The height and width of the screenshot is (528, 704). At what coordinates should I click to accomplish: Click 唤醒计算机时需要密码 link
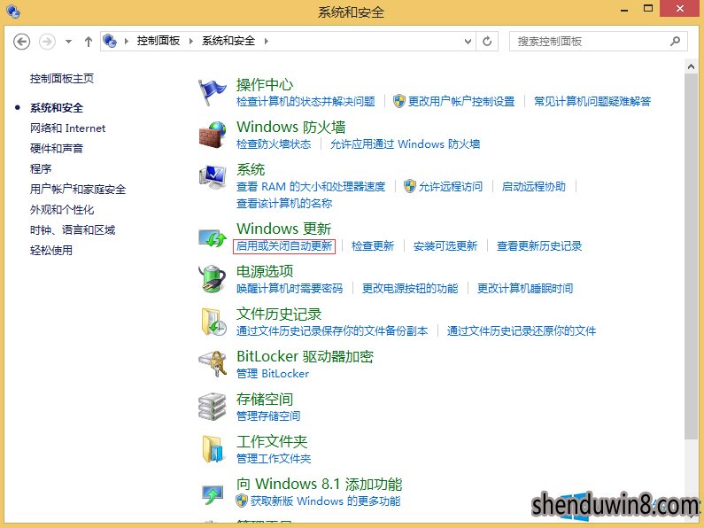(290, 288)
